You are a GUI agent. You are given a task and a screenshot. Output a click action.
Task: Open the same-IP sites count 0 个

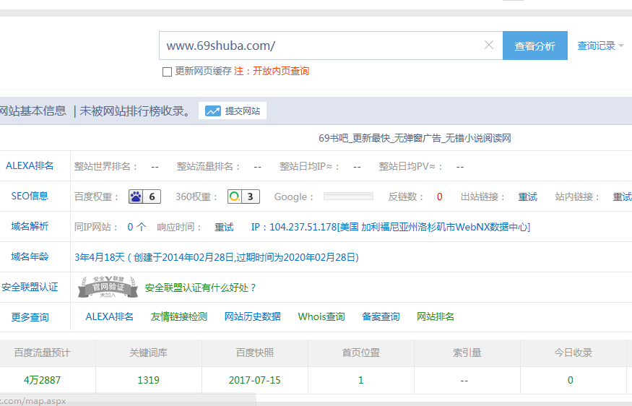(137, 227)
